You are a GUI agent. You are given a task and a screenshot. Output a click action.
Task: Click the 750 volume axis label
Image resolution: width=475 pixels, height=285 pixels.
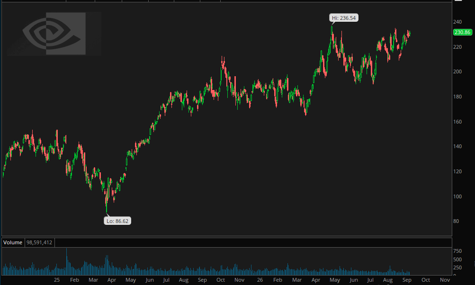point(457,251)
